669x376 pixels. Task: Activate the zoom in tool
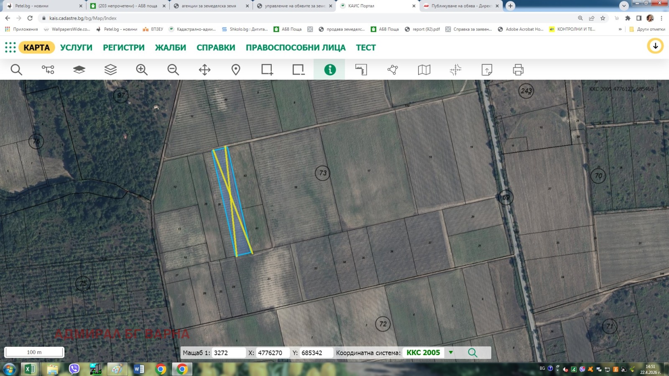pos(142,69)
